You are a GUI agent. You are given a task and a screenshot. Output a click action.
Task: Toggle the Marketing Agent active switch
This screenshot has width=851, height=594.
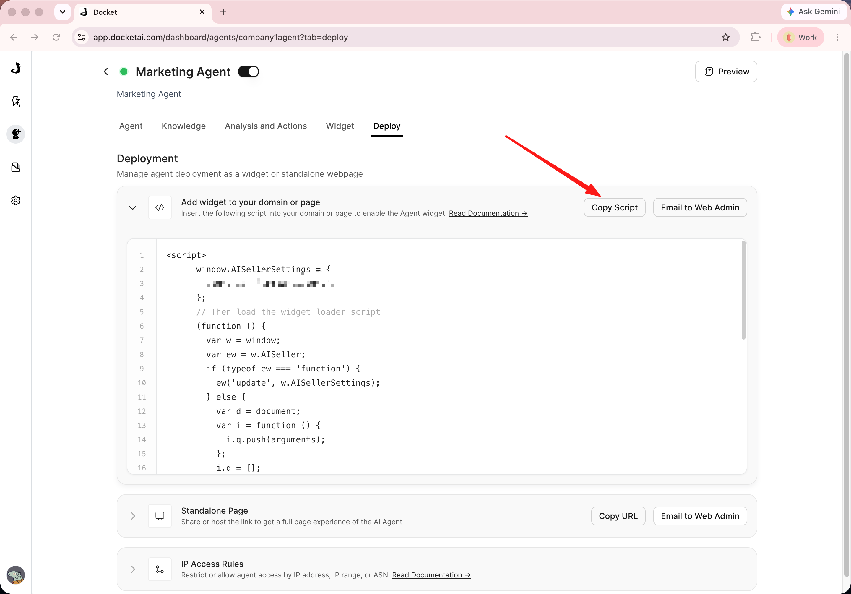click(248, 72)
